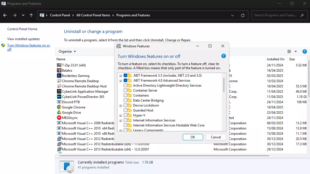This screenshot has height=174, width=310.
Task: Enable the Hyper-V checkbox
Action: (x=125, y=115)
